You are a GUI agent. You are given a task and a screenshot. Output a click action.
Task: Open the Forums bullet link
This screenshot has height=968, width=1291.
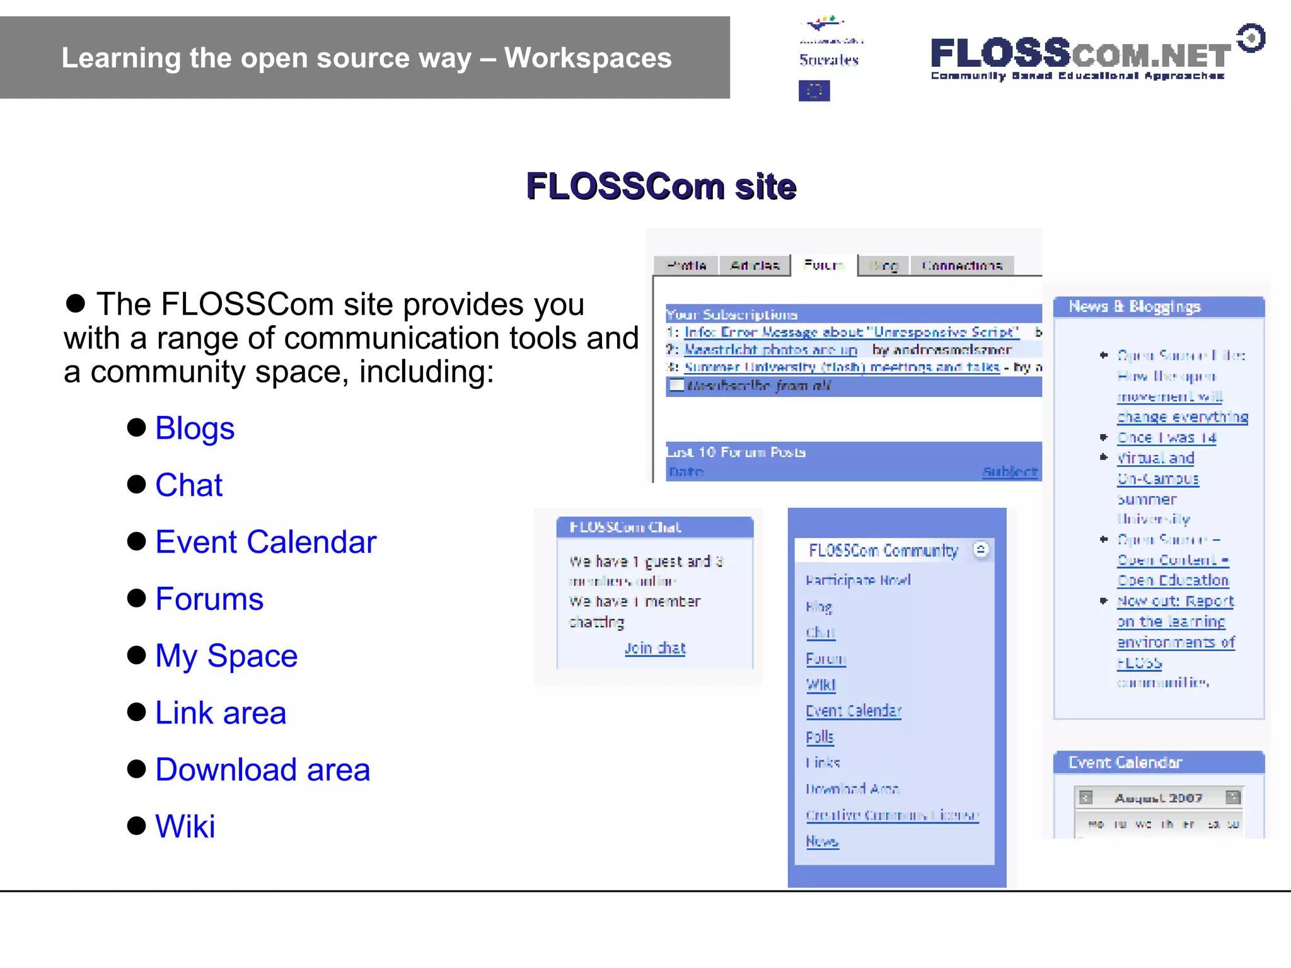pos(209,599)
